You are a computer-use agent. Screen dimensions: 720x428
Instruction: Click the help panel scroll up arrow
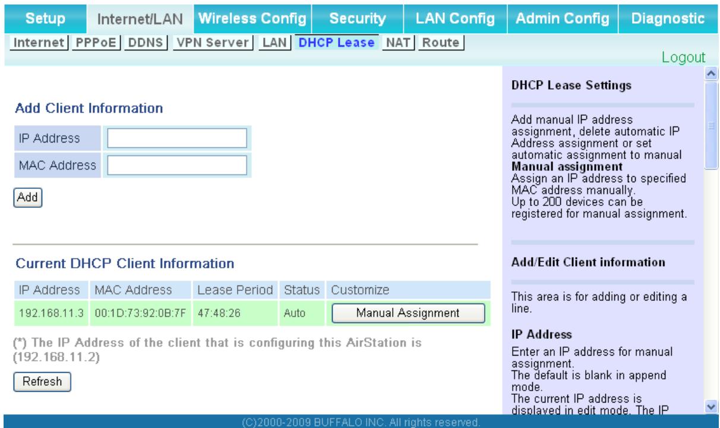(x=710, y=73)
